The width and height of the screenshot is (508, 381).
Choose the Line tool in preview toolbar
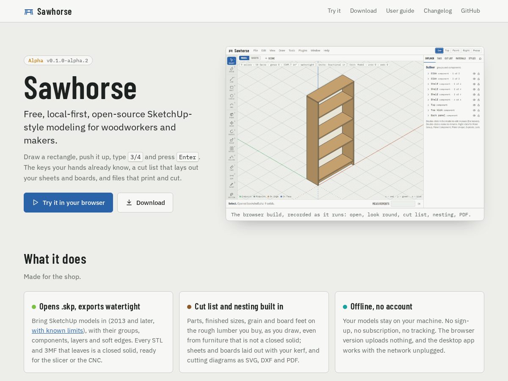point(232,80)
